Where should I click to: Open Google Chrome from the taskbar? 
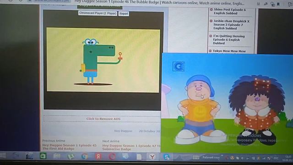(84, 156)
